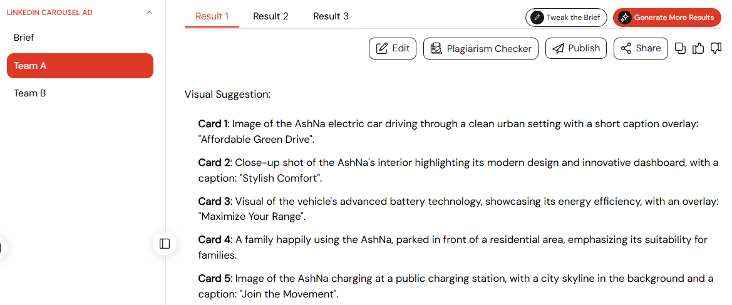Give the result a thumbs up
The image size is (732, 305).
coord(698,48)
